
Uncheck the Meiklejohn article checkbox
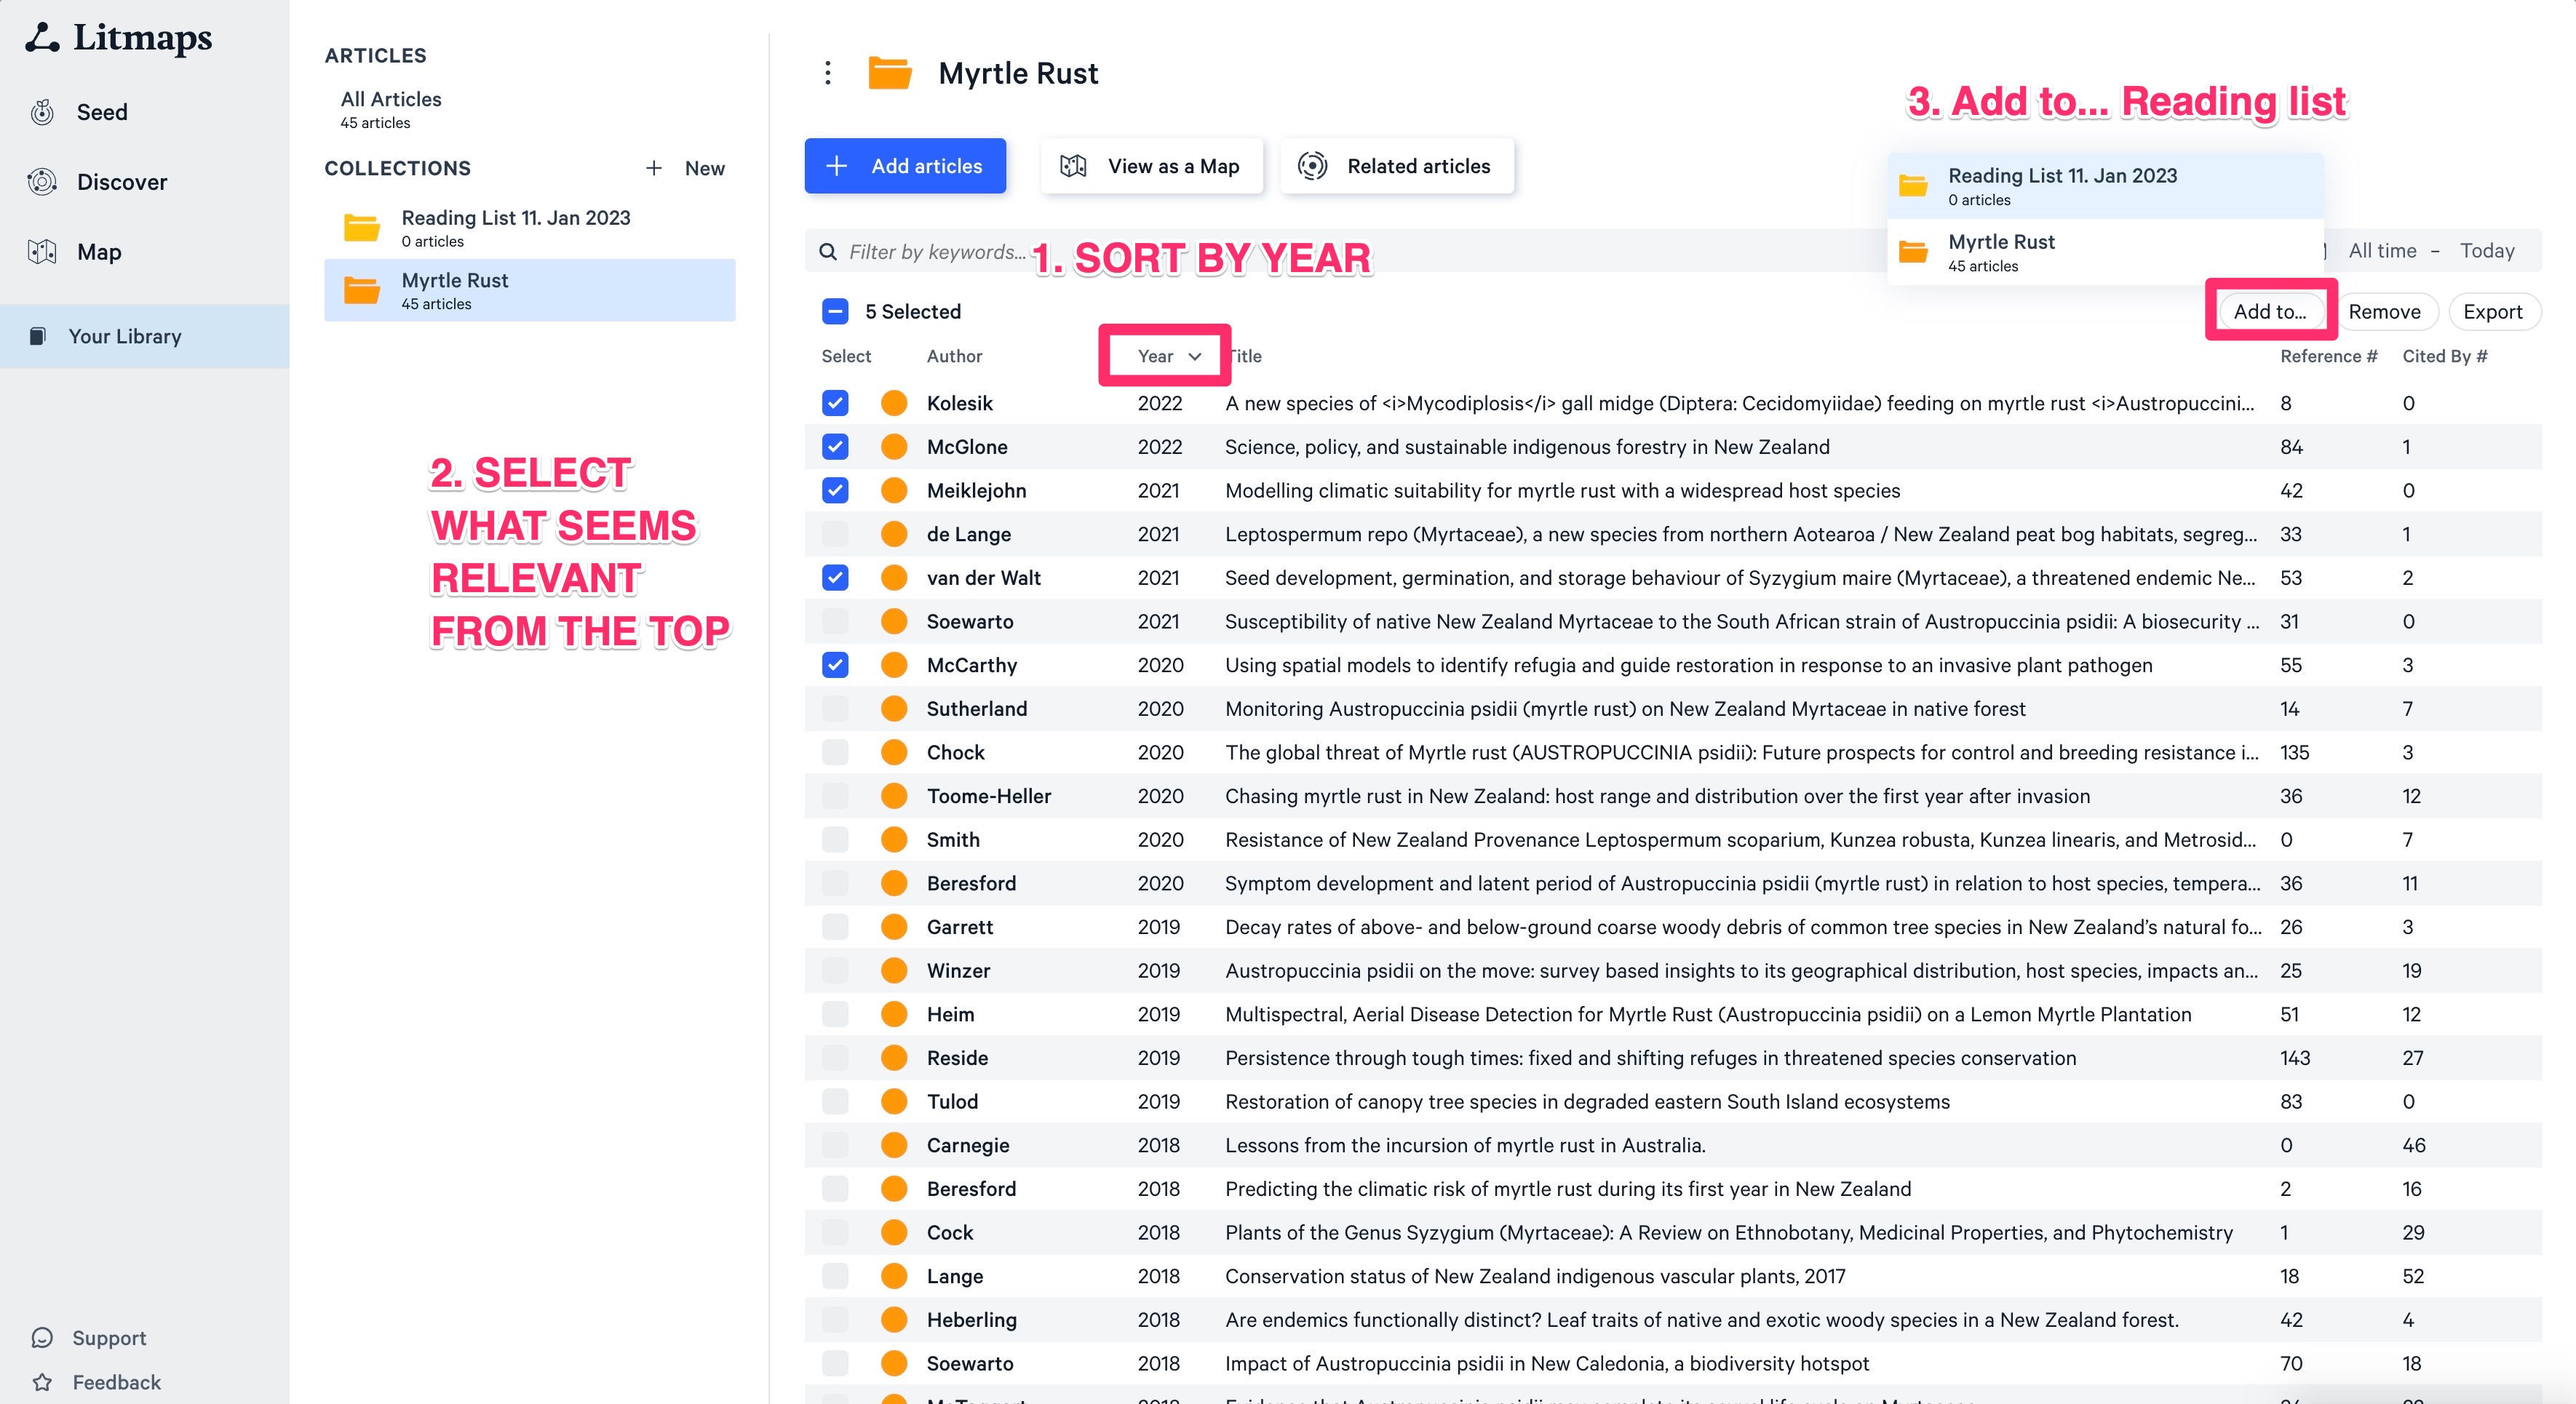(835, 490)
